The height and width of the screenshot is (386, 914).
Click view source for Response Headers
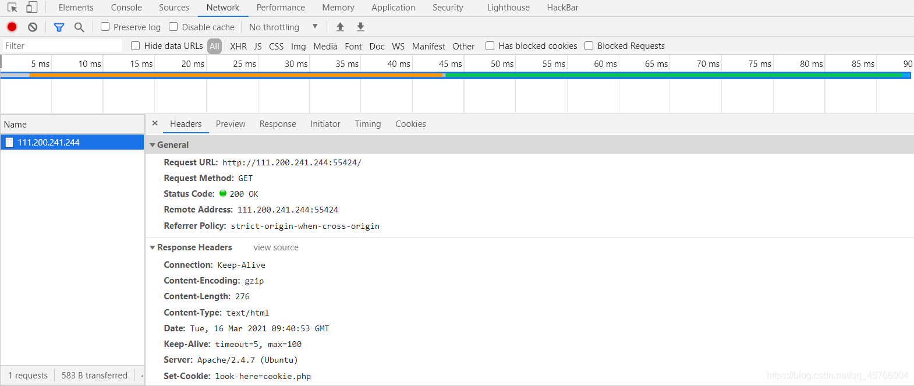pyautogui.click(x=276, y=247)
